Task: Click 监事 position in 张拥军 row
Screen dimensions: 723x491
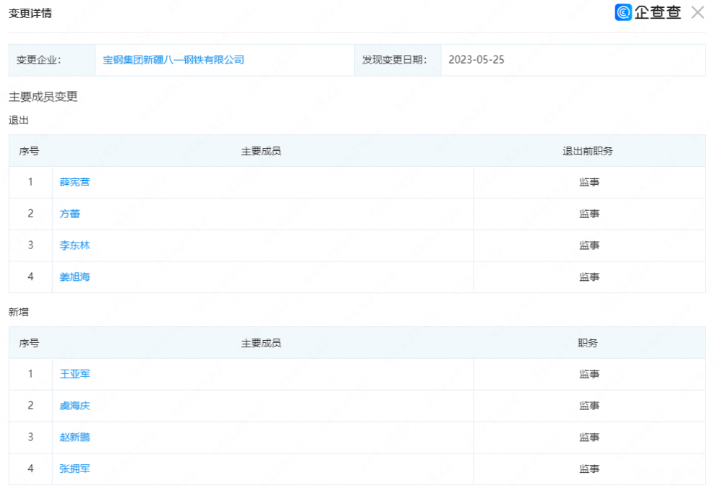Action: 589,469
